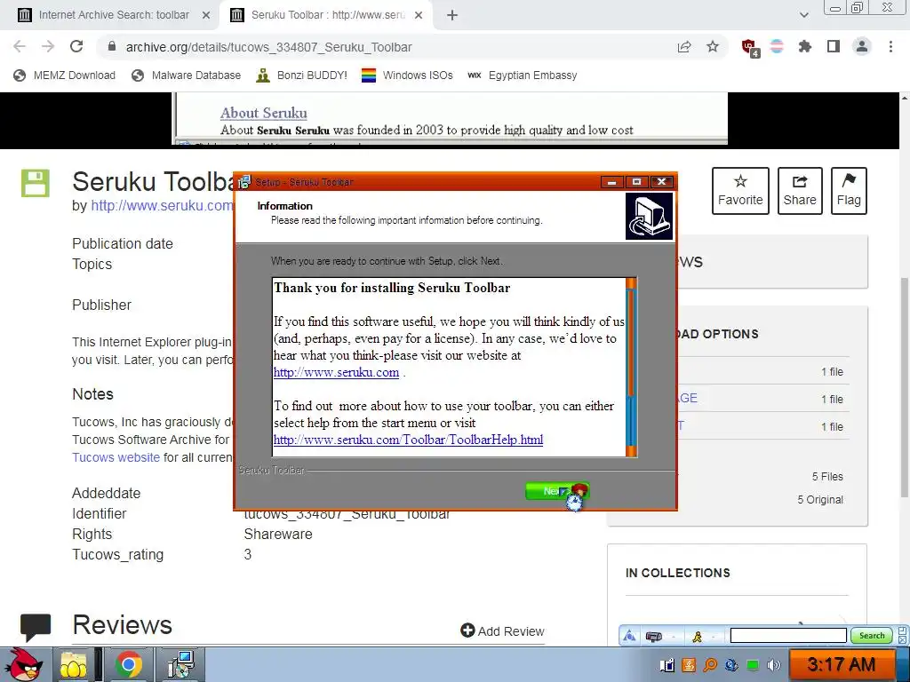910x682 pixels.
Task: Click the Reviews speech bubble icon
Action: (x=36, y=628)
